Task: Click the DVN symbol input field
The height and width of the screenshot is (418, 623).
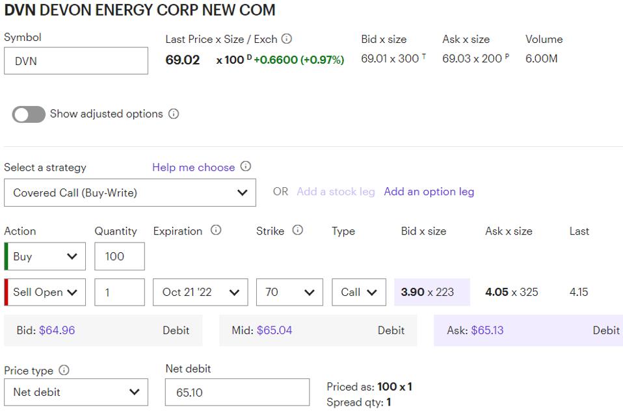Action: click(x=76, y=61)
